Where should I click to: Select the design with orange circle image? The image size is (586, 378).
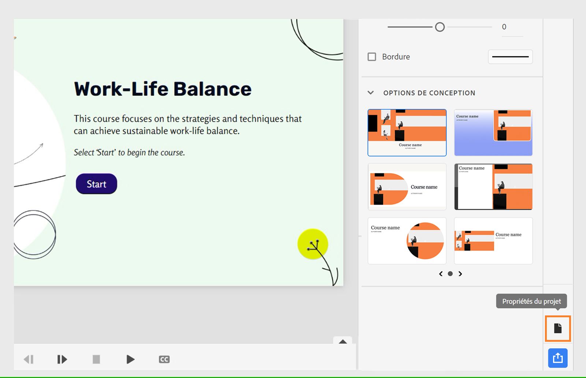pos(407,241)
